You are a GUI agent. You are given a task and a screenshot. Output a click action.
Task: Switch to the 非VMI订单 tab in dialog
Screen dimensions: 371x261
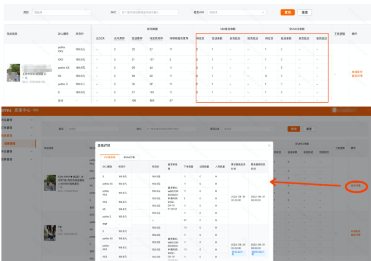(129, 157)
